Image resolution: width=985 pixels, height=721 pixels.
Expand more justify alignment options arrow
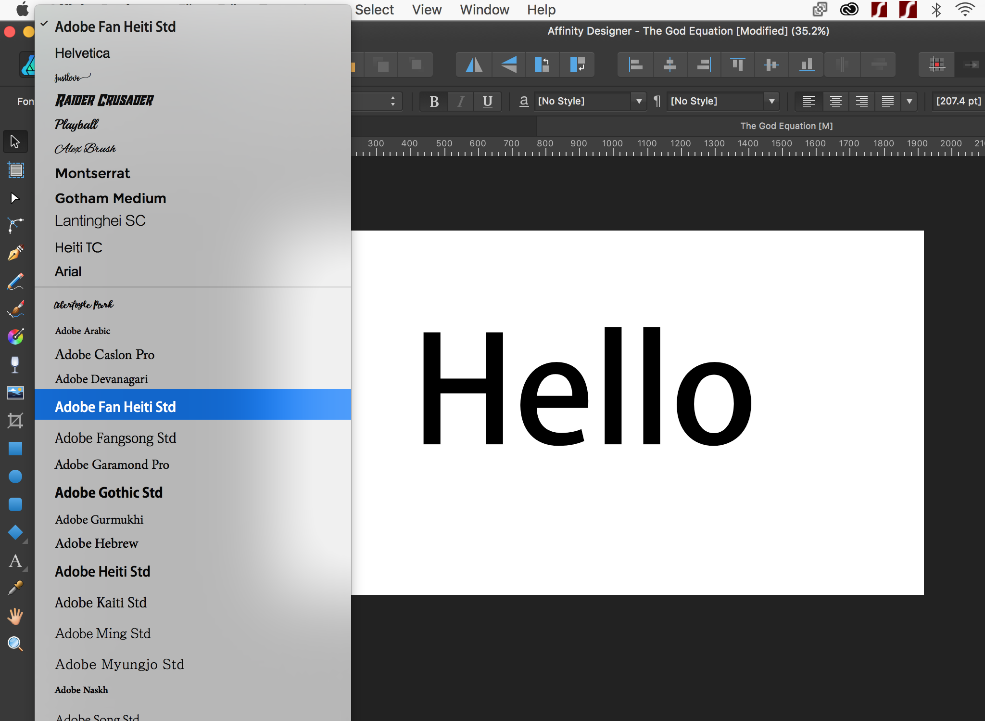coord(909,102)
